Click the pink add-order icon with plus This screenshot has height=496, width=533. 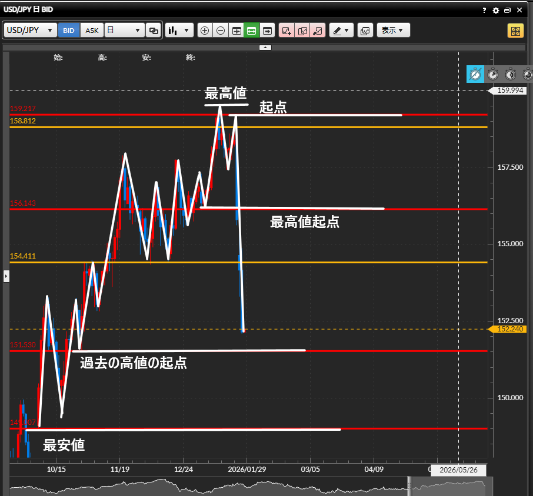tap(287, 31)
